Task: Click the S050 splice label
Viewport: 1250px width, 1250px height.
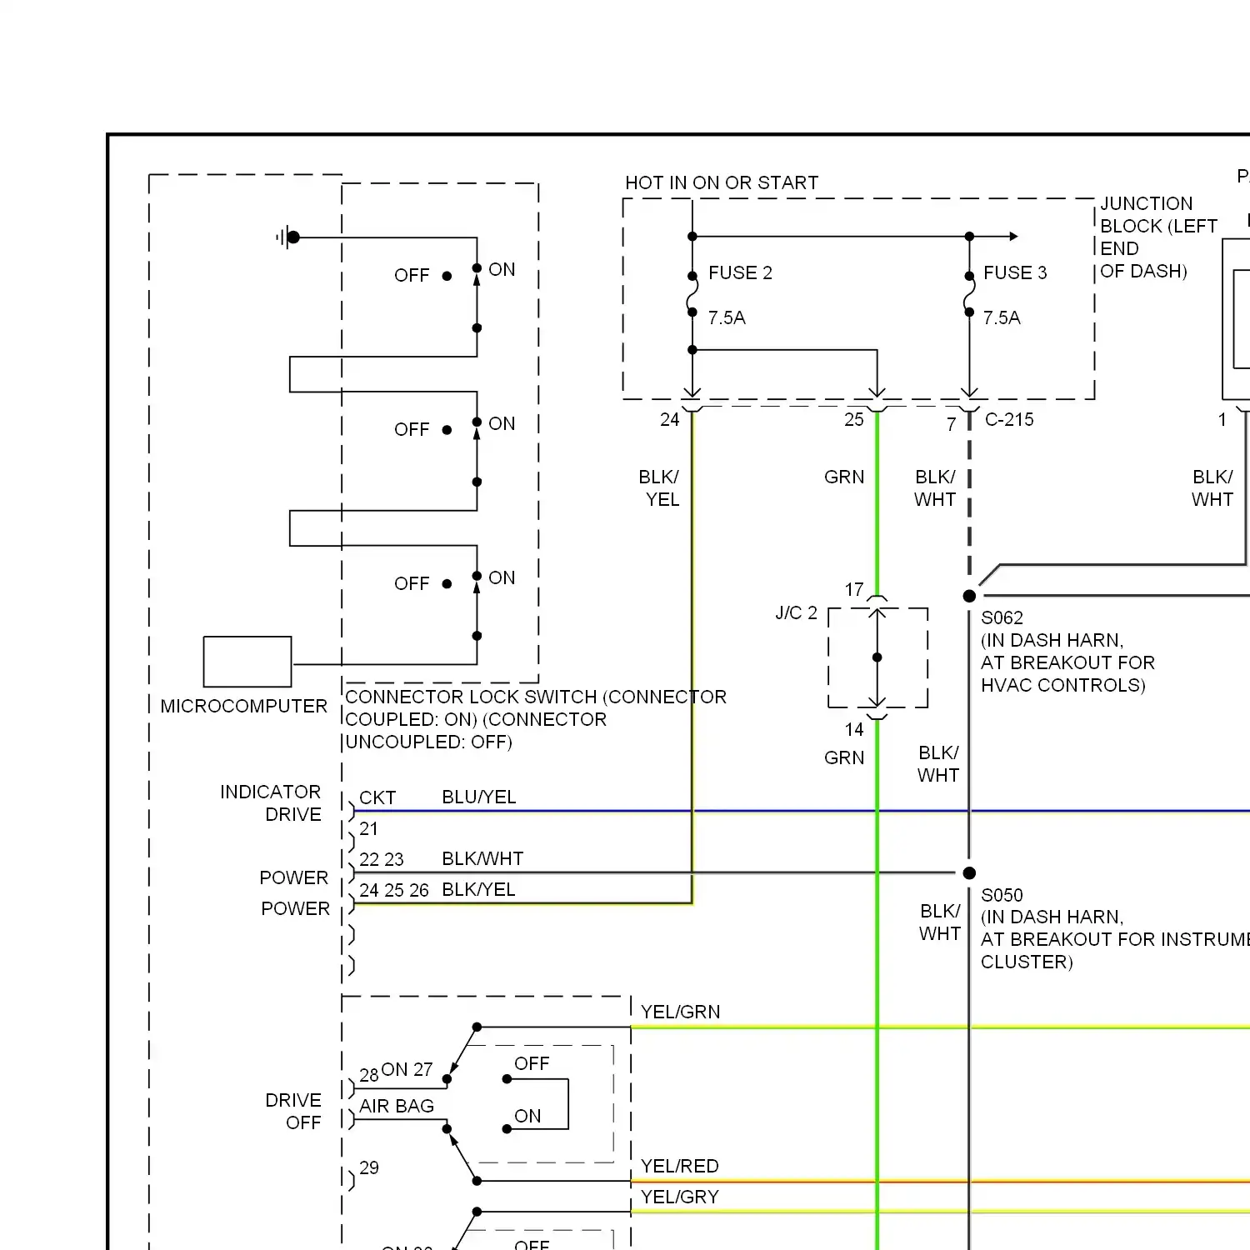Action: 1002,895
